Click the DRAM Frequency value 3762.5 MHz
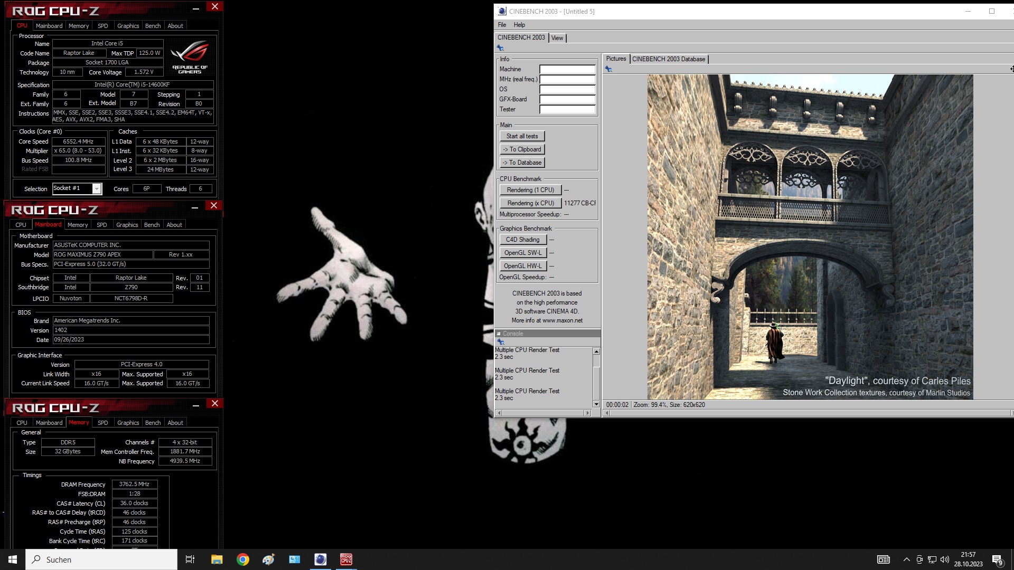 point(134,484)
